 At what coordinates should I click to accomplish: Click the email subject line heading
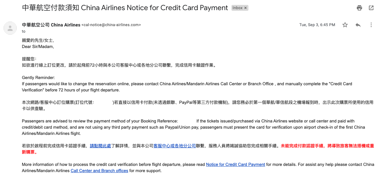(x=125, y=8)
